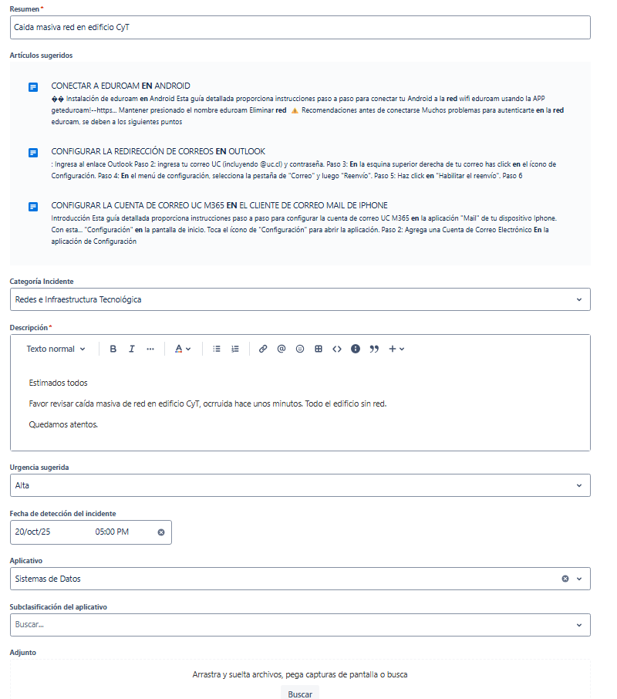Open the emoji picker
Image resolution: width=617 pixels, height=699 pixels.
(x=300, y=349)
